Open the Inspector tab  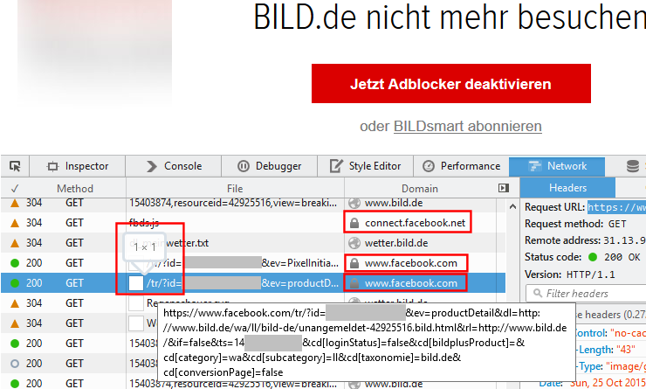click(78, 166)
